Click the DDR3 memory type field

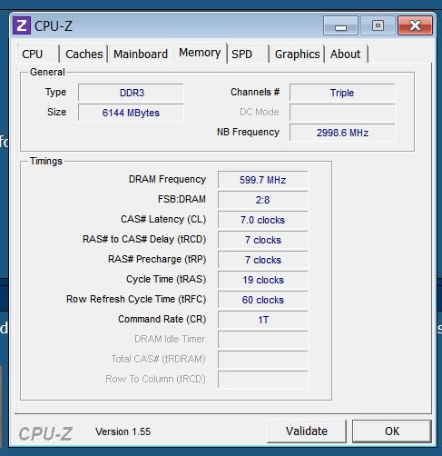click(x=131, y=93)
